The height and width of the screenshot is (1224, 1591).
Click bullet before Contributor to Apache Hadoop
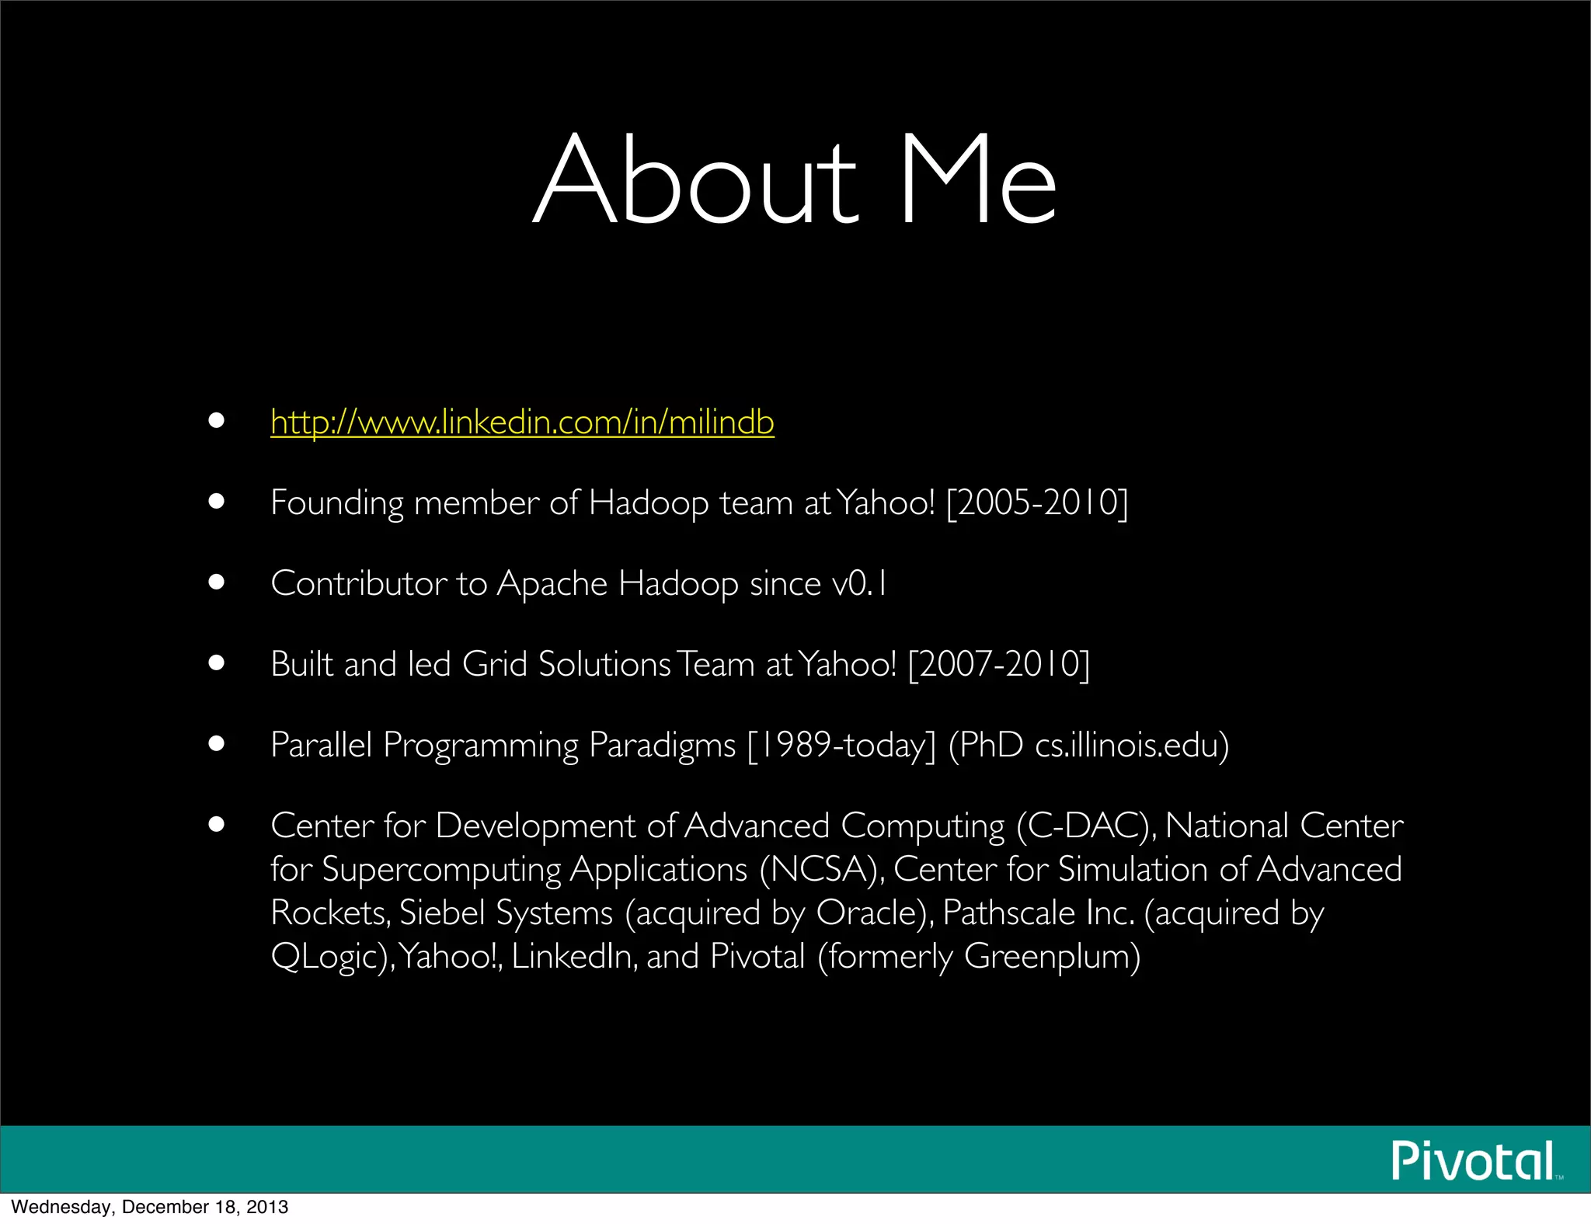coord(217,582)
